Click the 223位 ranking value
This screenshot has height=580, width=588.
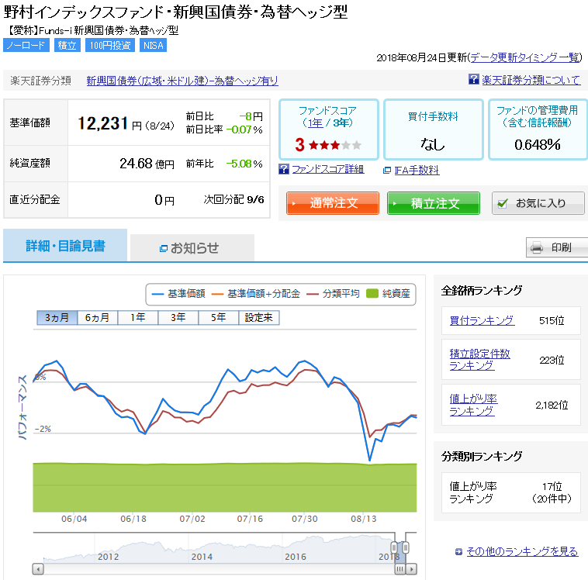tap(552, 360)
